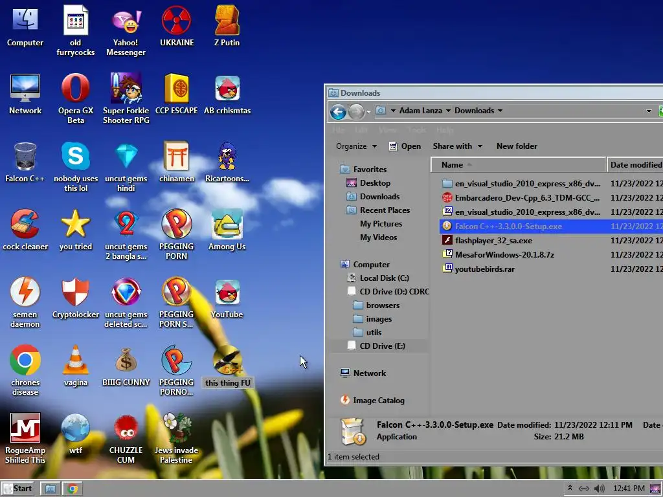The height and width of the screenshot is (497, 663).
Task: Click the Start button on the taskbar
Action: pyautogui.click(x=17, y=489)
